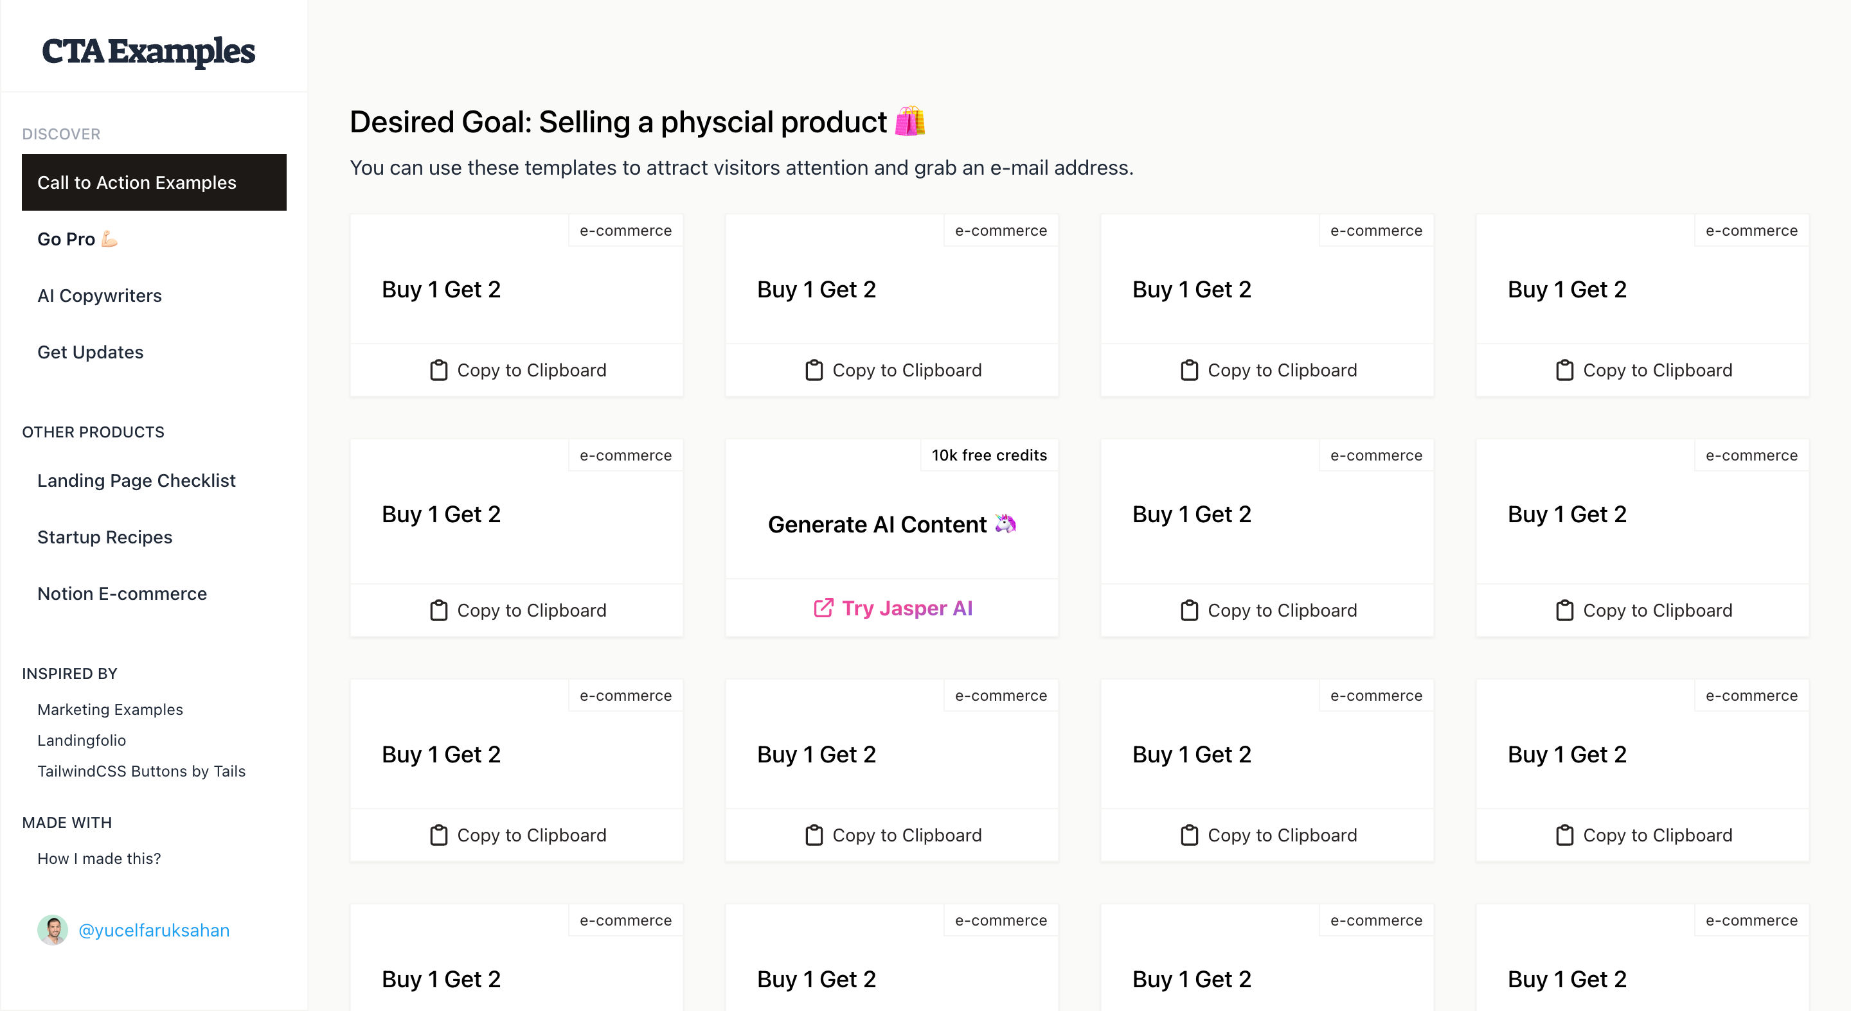Image resolution: width=1851 pixels, height=1011 pixels.
Task: Copy the second-row third card to clipboard
Action: click(1267, 610)
